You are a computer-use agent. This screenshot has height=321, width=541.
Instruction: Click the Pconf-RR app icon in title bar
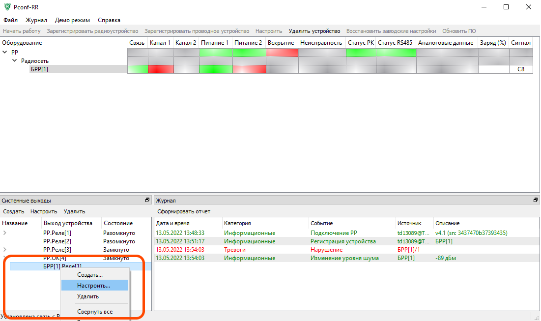[6, 7]
